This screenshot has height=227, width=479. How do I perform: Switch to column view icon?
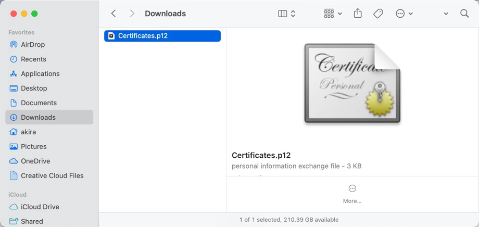[x=283, y=14]
